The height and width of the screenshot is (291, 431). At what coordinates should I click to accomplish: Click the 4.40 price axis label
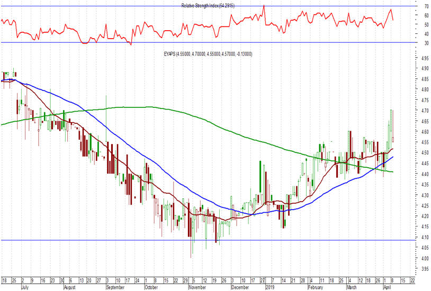point(425,174)
